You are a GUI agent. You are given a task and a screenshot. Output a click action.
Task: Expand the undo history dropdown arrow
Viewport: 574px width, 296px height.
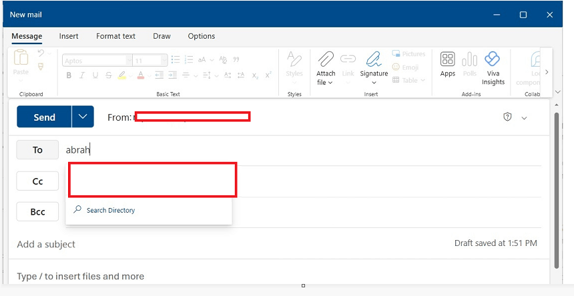[49, 54]
